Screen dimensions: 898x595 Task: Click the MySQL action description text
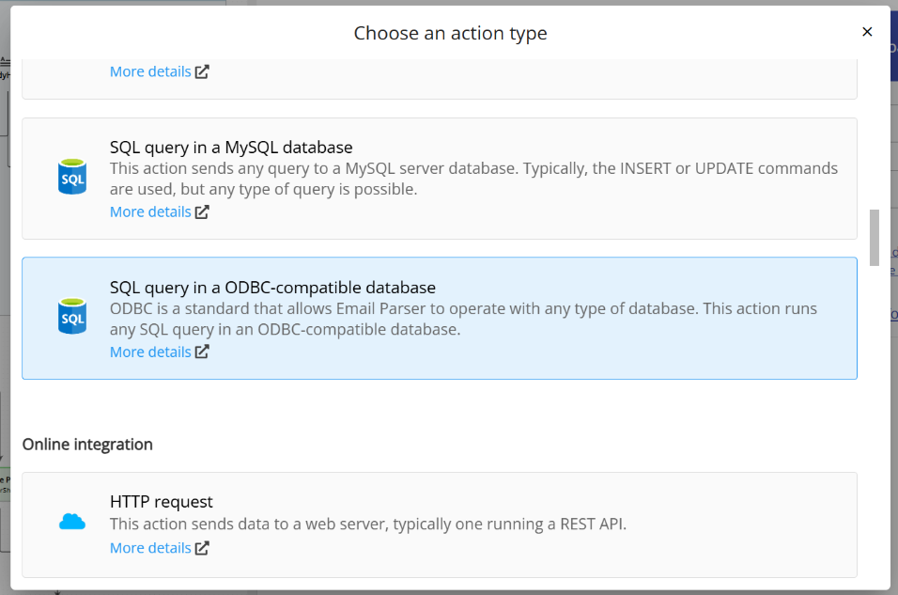click(x=473, y=179)
